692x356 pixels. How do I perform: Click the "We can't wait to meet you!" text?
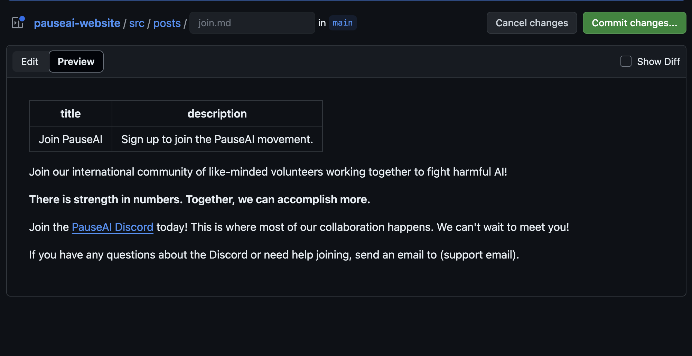[x=503, y=227]
